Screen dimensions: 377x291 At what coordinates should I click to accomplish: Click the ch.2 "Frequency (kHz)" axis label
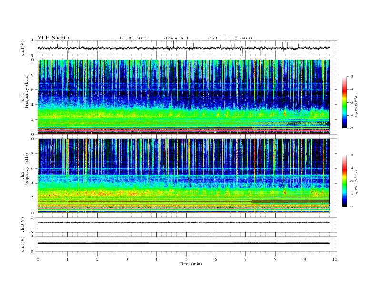click(27, 169)
